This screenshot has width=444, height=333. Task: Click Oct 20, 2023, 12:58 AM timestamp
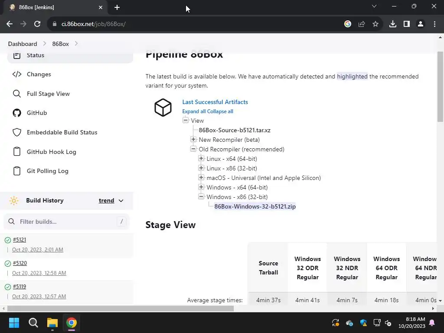pyautogui.click(x=39, y=273)
